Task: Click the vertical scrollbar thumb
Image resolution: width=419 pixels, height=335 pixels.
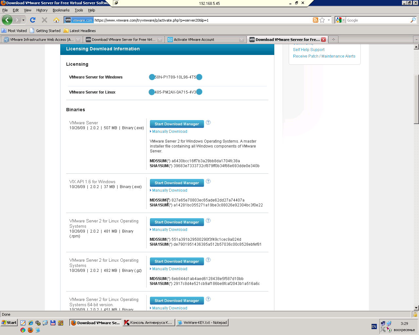Action: (416, 99)
